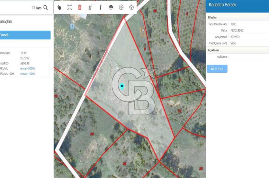Select the Bilgiler section header

[x=238, y=17]
